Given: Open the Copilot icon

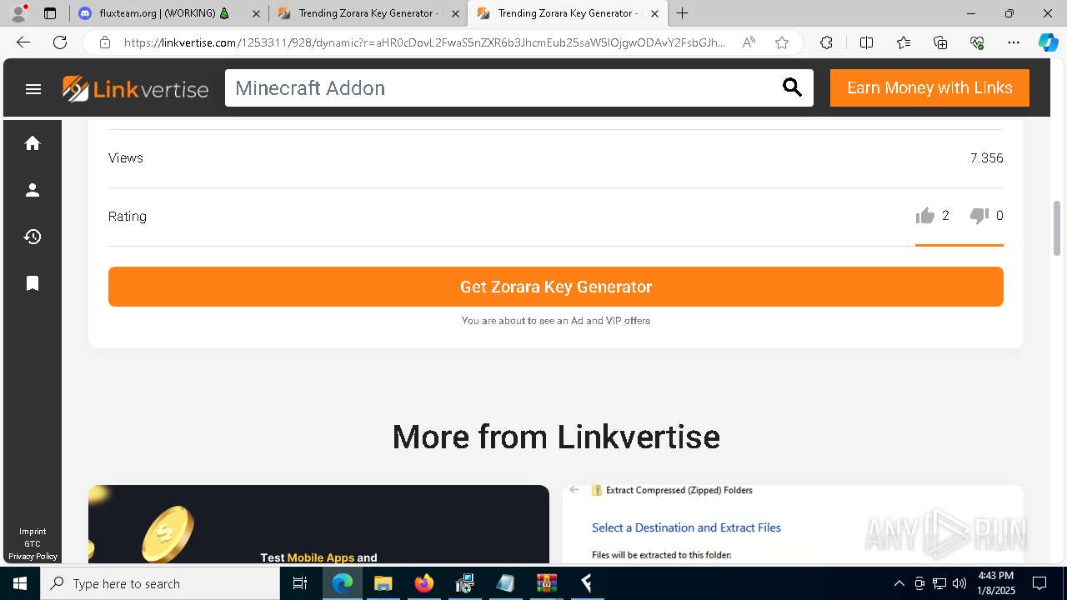Looking at the screenshot, I should click(1048, 42).
